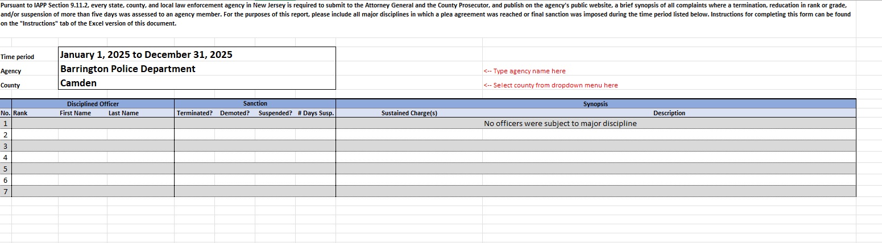Viewport: 882px width, 243px height.
Task: Click the Demoted? column header
Action: pyautogui.click(x=235, y=113)
